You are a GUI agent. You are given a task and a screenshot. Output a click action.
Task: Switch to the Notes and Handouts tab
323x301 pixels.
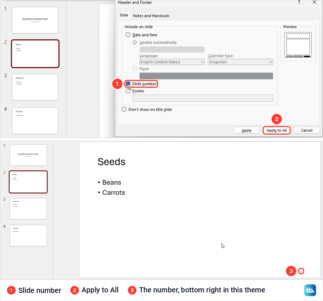click(x=151, y=16)
